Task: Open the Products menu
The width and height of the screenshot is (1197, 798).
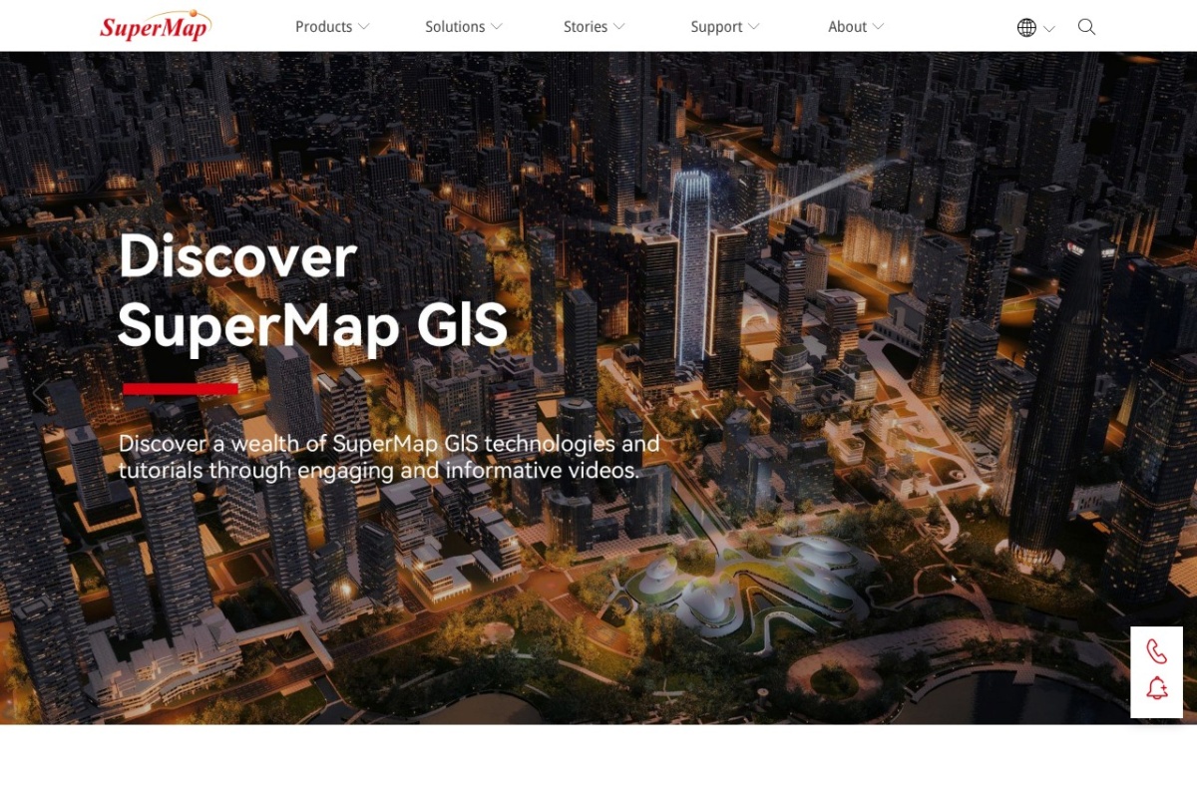Action: (323, 27)
